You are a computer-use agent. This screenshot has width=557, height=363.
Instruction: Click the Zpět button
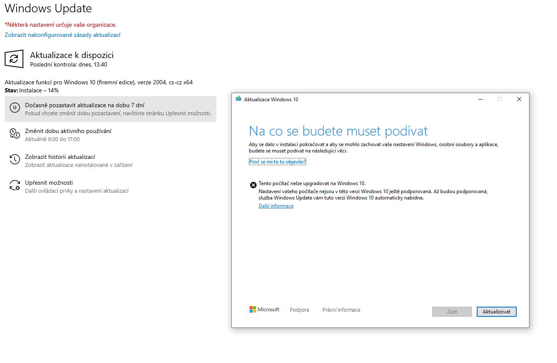click(x=452, y=312)
